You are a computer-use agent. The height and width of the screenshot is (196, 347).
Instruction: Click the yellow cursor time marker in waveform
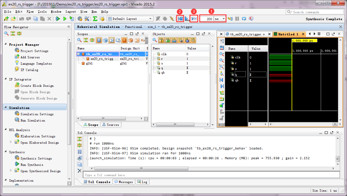point(304,41)
